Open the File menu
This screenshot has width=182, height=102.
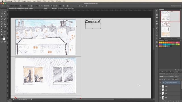(15, 1)
